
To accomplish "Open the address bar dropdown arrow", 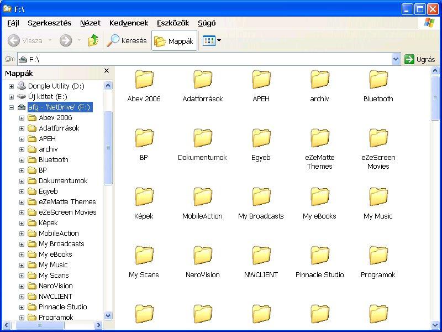I will (x=396, y=59).
